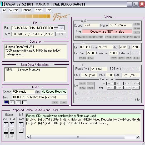Click the video Codec field 'dvsd'

pyautogui.click(x=91, y=25)
